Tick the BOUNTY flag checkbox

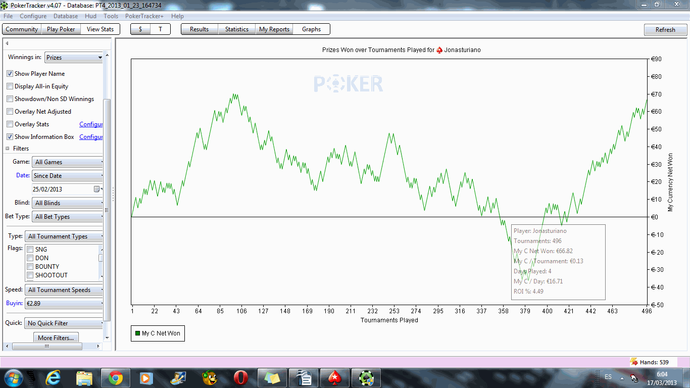tap(30, 267)
